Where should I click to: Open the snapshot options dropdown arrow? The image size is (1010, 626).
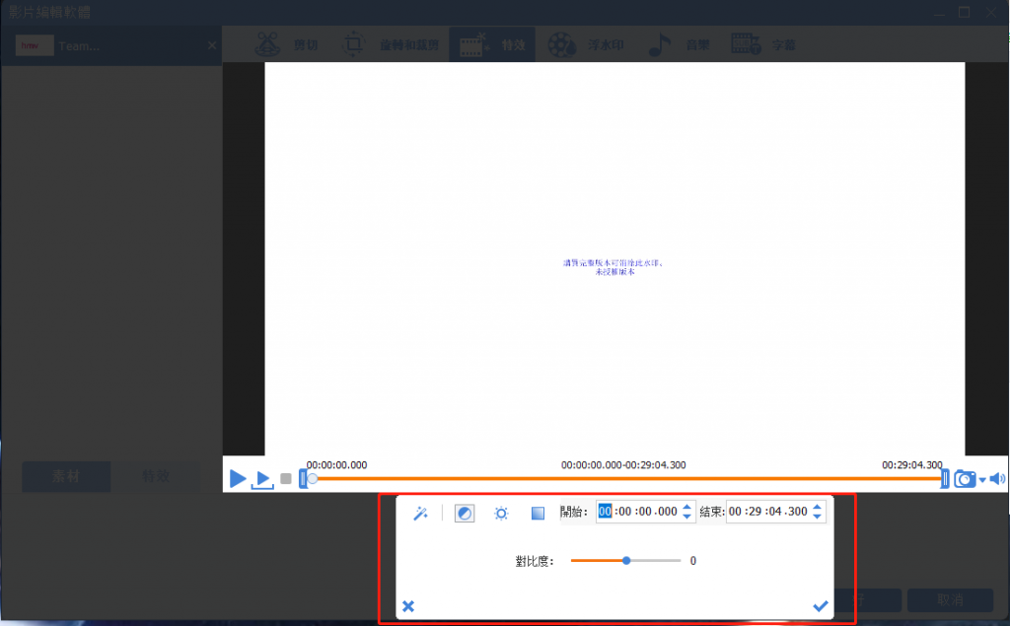point(981,480)
